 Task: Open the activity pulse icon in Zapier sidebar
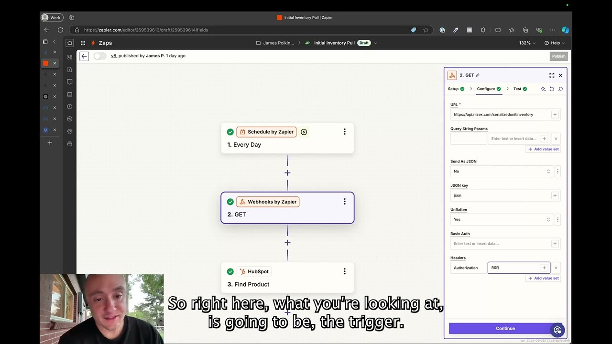(x=70, y=119)
